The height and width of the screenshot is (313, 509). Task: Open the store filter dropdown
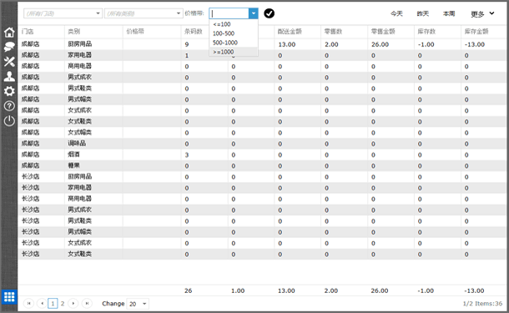pos(63,13)
